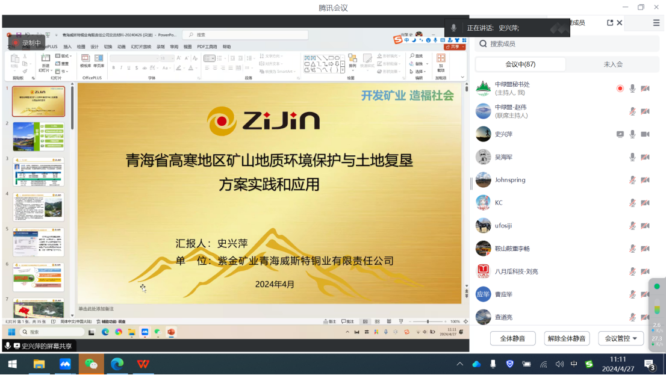Viewport: 666px width, 375px height.
Task: Unmute microphone of Johnspring
Action: pyautogui.click(x=632, y=180)
